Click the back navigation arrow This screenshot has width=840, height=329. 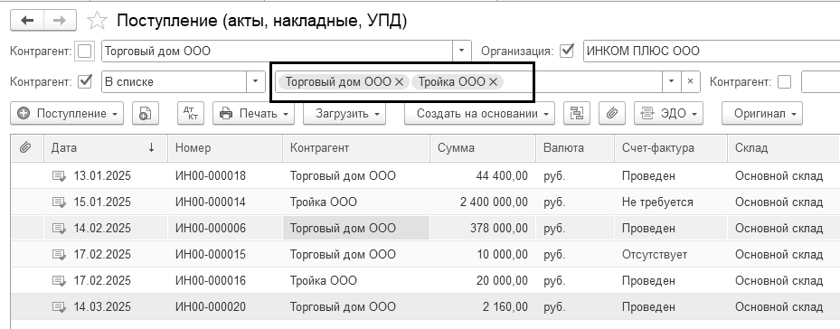pos(27,21)
